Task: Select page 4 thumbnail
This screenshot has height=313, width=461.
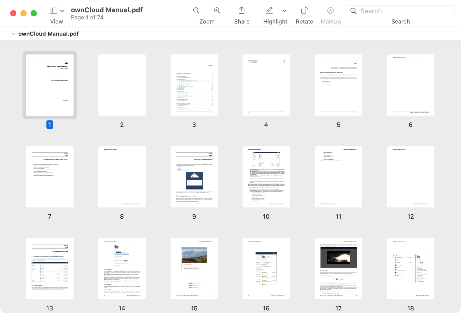Action: point(266,85)
